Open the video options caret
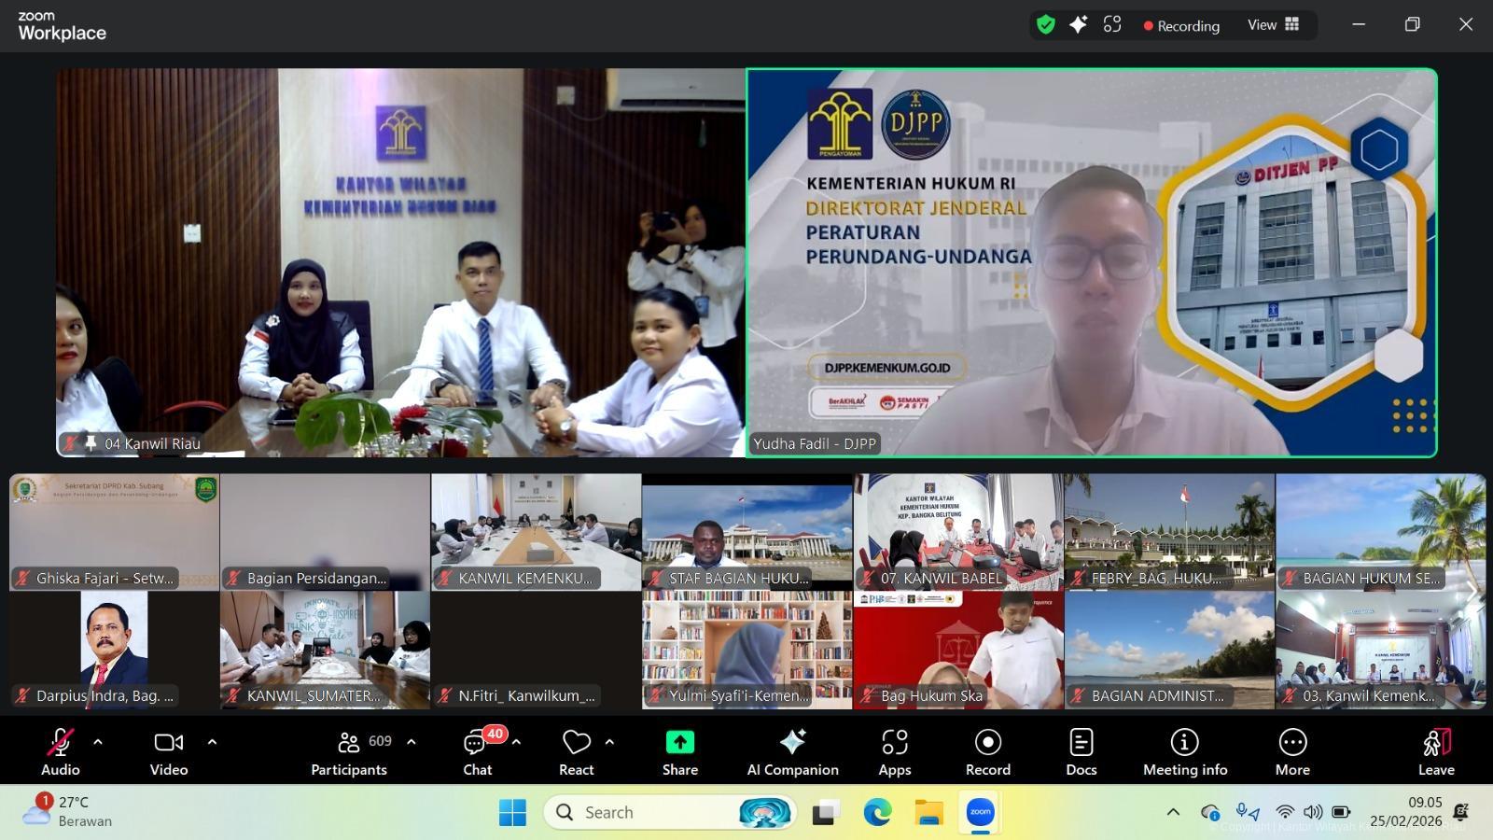The image size is (1493, 840). tap(212, 742)
